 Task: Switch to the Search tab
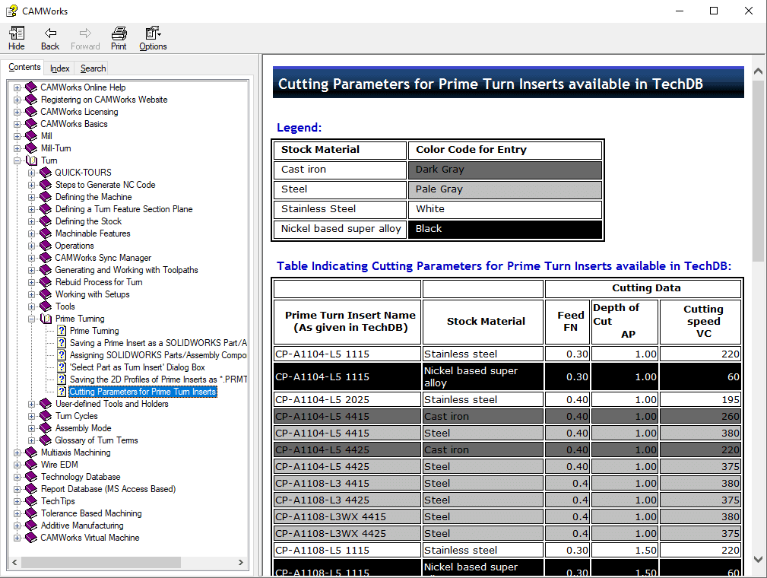[x=93, y=68]
